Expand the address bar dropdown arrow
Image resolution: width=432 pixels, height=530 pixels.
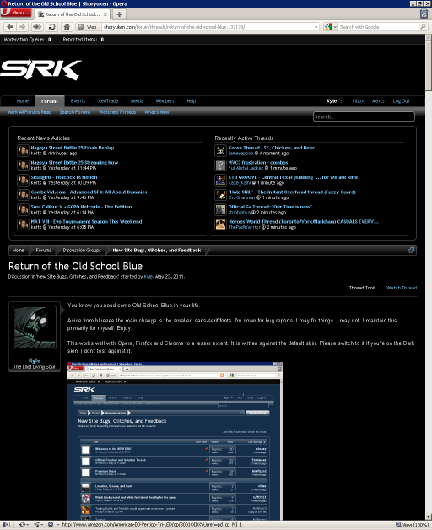[316, 27]
